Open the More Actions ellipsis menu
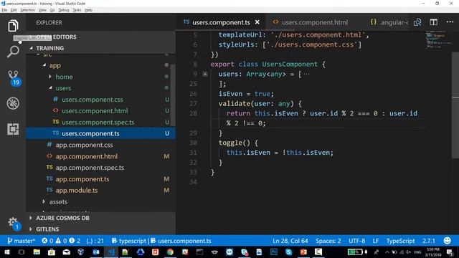Image resolution: width=459 pixels, height=258 pixels. point(450,22)
